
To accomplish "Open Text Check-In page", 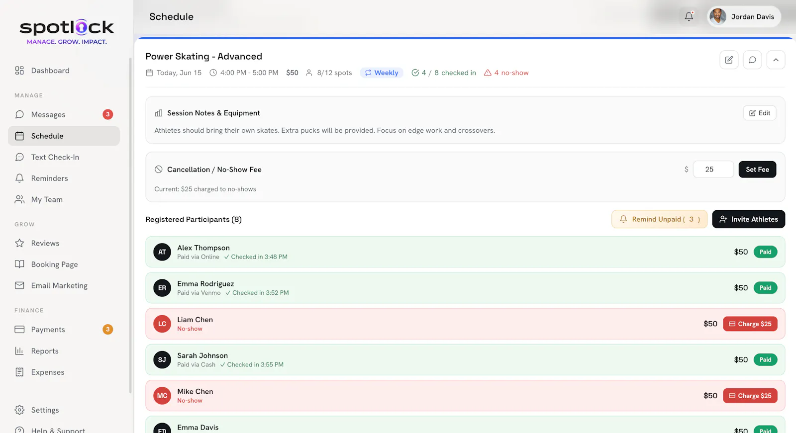I will point(64,157).
